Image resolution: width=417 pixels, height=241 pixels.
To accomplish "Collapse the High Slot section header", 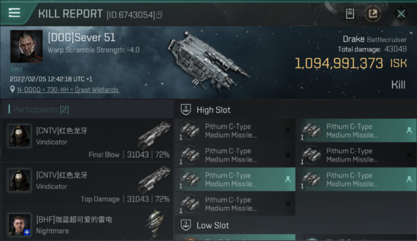I will point(214,110).
